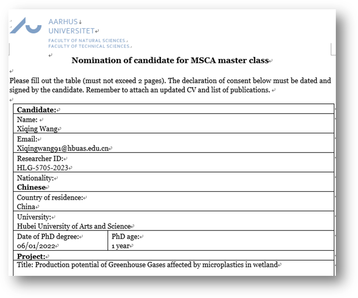Click the Faculty of Natural Sciences line
This screenshot has height=298, width=358.
point(87,40)
